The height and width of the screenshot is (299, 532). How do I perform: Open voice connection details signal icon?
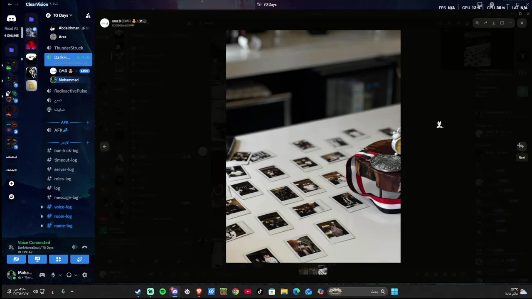tap(11, 248)
